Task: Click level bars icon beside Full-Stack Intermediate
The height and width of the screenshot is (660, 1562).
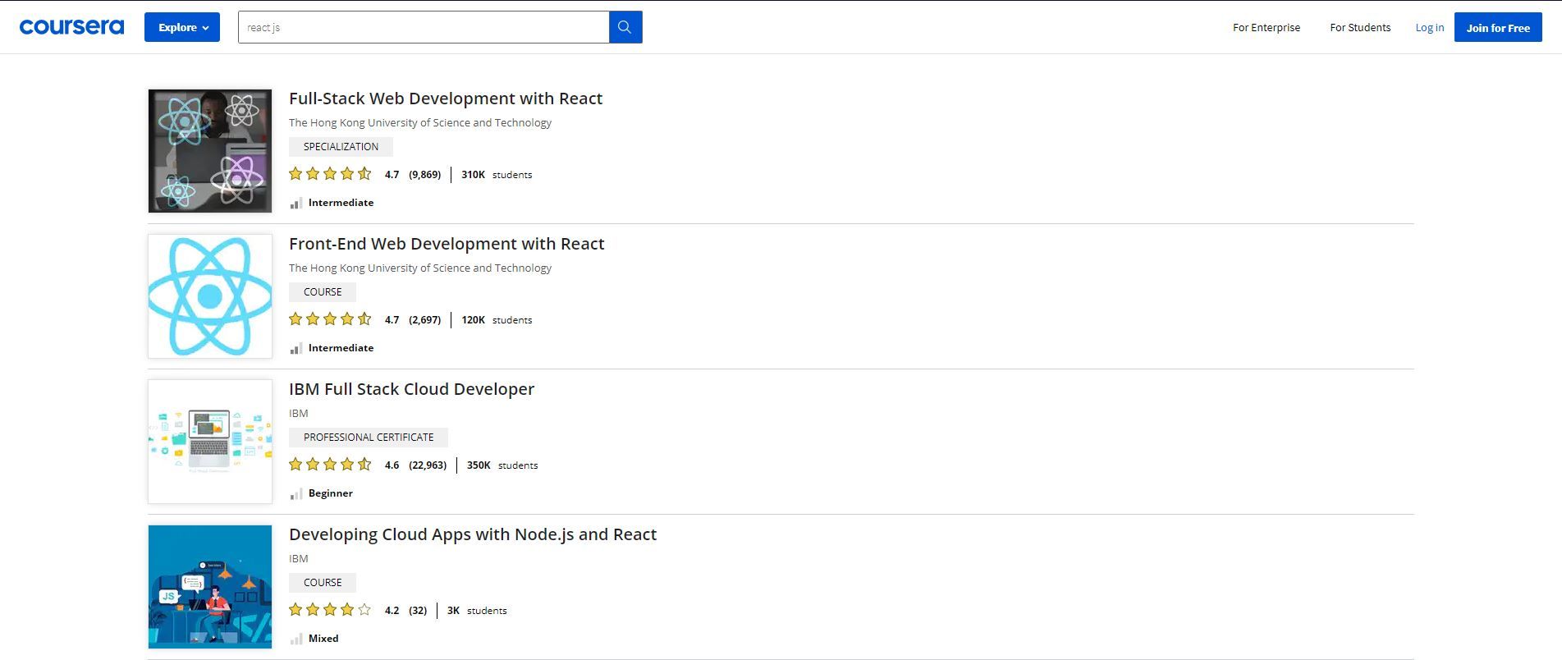Action: (x=296, y=203)
